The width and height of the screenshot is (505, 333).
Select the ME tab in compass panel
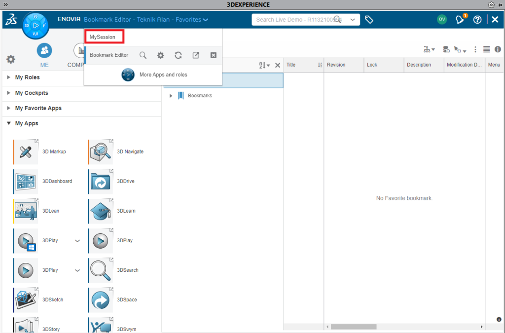point(44,55)
